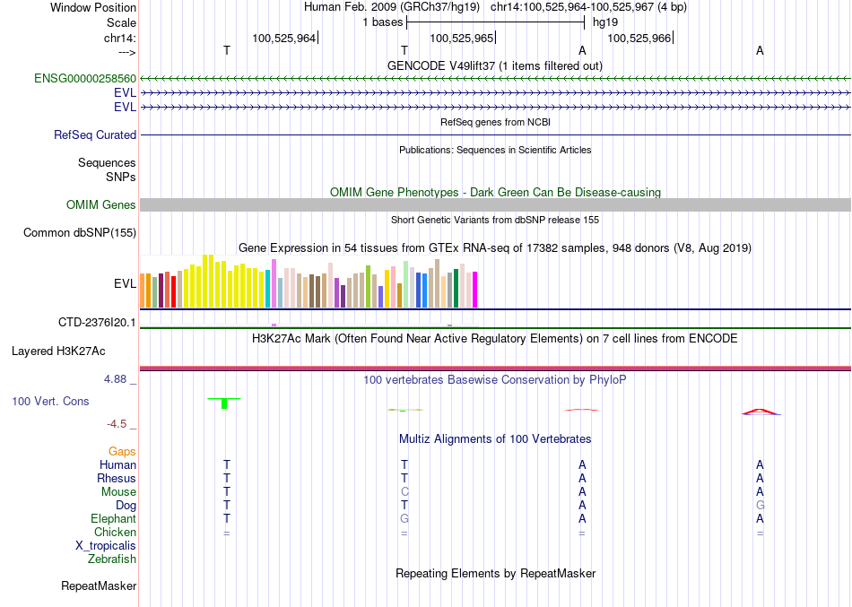
Task: Click the CTD-2376I20.1 expression label
Action: 97,322
